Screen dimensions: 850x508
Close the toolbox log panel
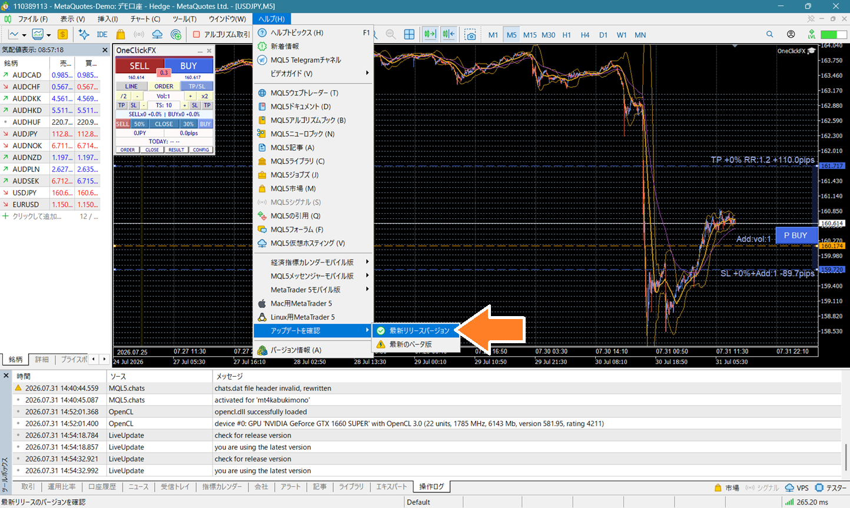pyautogui.click(x=6, y=376)
